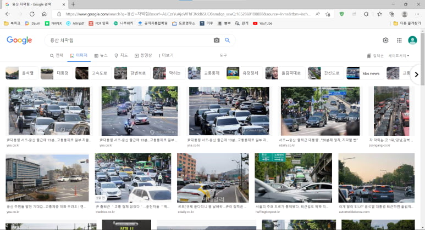Open the Google account avatar

click(412, 40)
